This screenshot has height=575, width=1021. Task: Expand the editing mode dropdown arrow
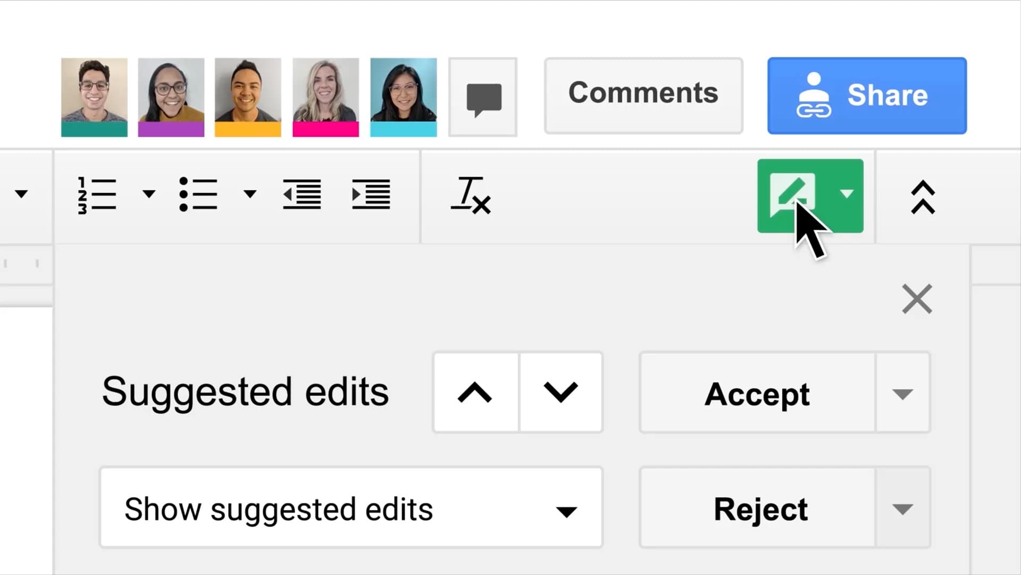pyautogui.click(x=847, y=194)
